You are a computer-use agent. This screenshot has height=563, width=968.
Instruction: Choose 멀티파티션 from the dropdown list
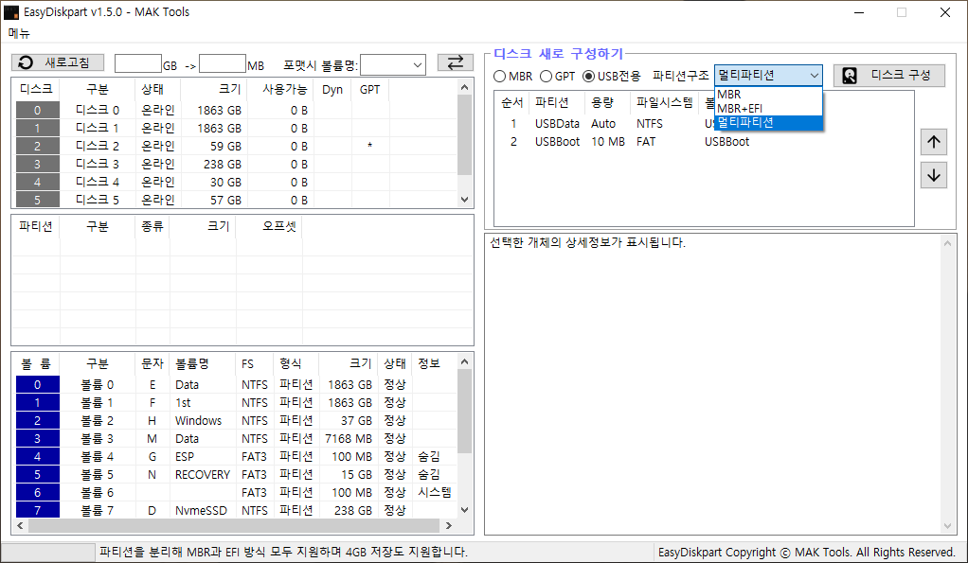tap(768, 123)
